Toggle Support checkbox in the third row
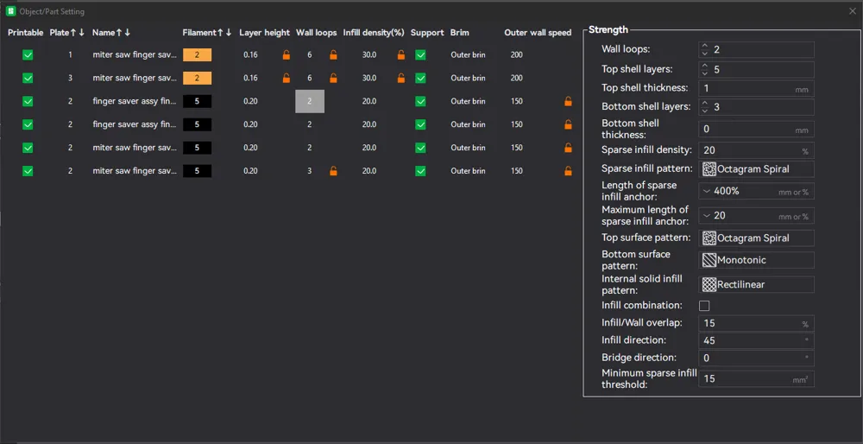Image resolution: width=863 pixels, height=444 pixels. [x=420, y=101]
